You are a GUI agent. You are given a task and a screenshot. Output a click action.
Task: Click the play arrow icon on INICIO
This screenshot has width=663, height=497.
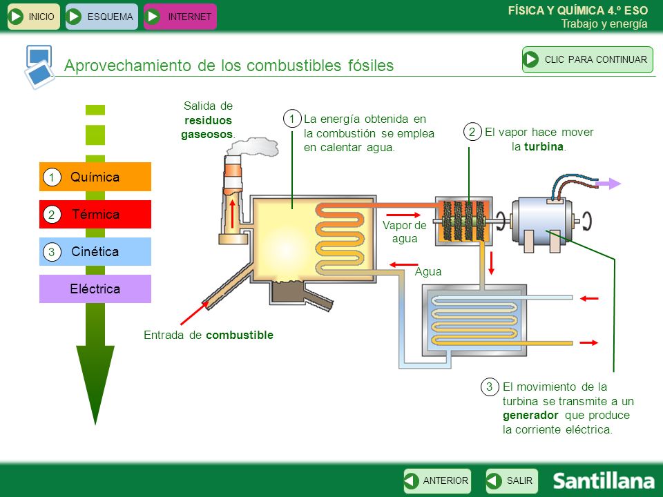tap(17, 17)
